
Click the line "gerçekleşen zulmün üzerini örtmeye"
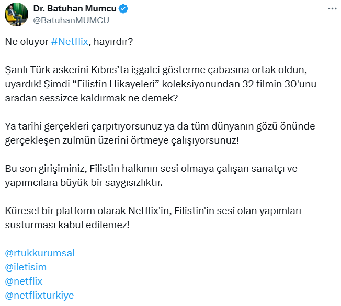[88, 140]
